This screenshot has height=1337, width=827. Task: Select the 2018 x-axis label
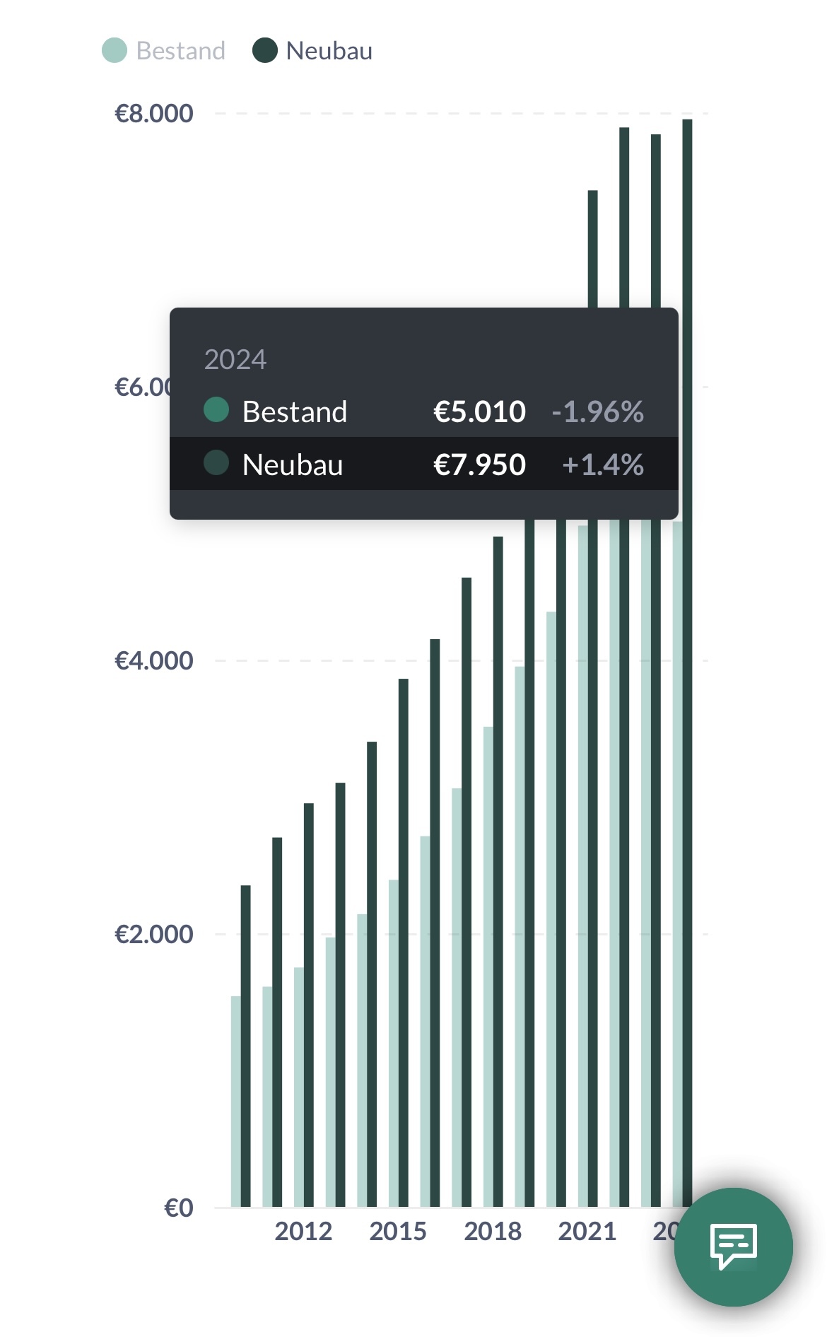(493, 1231)
